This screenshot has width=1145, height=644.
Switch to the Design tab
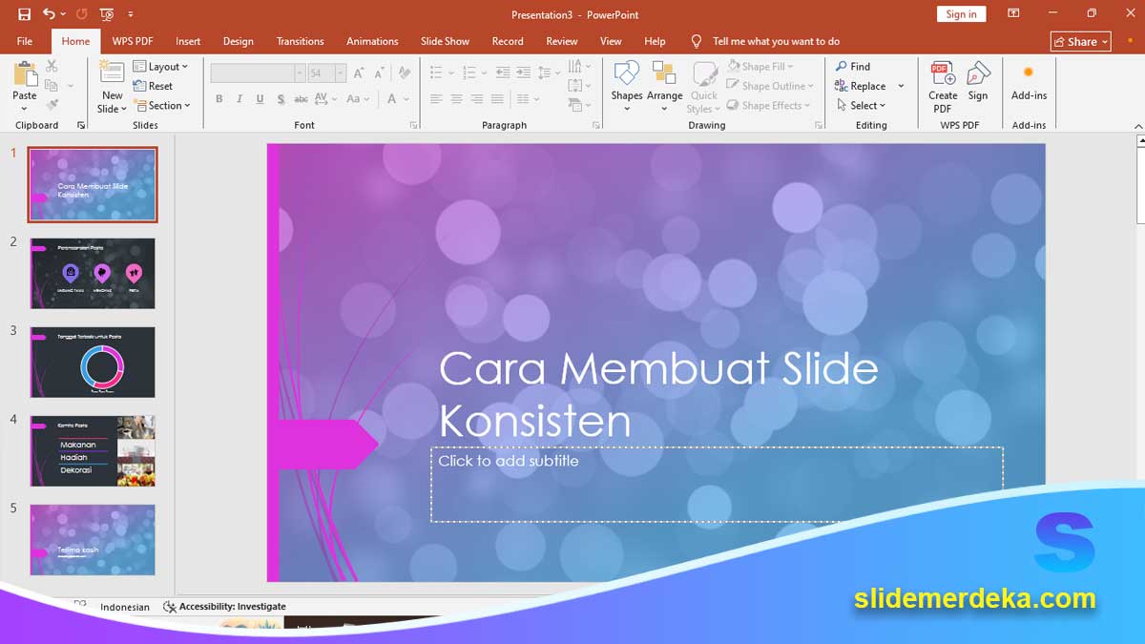[239, 41]
